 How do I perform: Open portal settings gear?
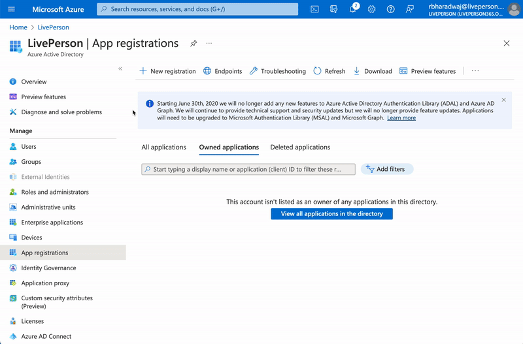coord(371,9)
